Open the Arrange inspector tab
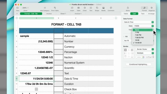The image size is (167, 94). (151, 14)
